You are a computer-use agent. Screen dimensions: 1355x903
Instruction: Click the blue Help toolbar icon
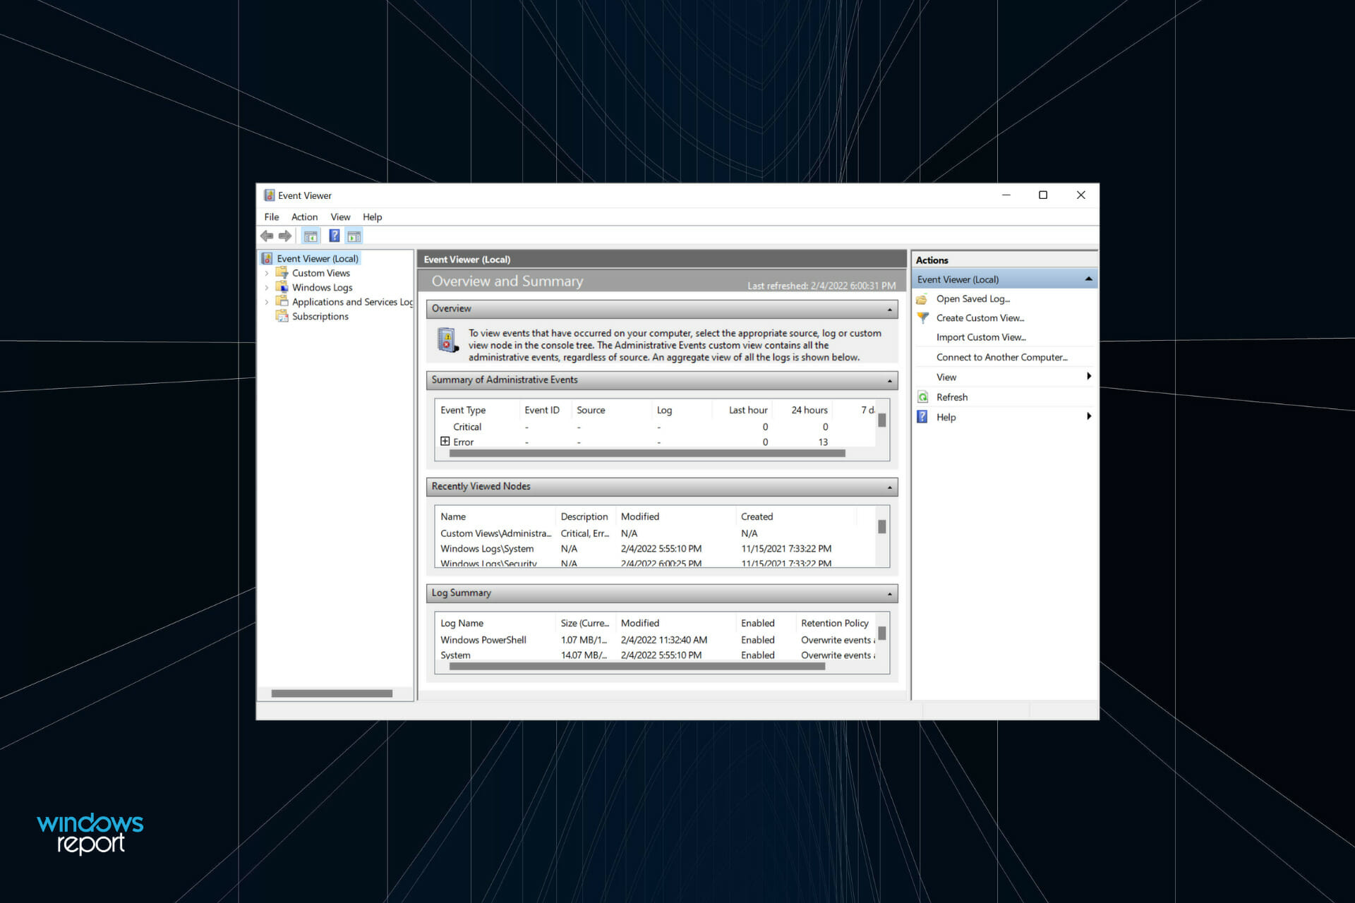pyautogui.click(x=335, y=236)
